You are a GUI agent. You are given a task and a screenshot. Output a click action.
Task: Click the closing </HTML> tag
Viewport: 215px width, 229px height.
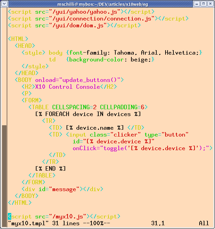pyautogui.click(x=20, y=203)
